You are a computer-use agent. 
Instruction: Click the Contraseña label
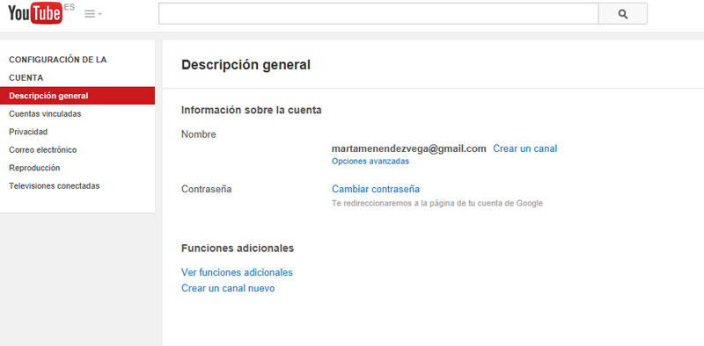[x=207, y=189]
